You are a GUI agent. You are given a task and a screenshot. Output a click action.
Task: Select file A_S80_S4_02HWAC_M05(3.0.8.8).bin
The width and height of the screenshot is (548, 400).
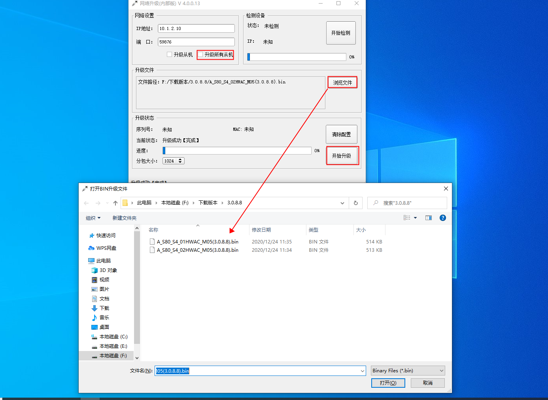(194, 250)
